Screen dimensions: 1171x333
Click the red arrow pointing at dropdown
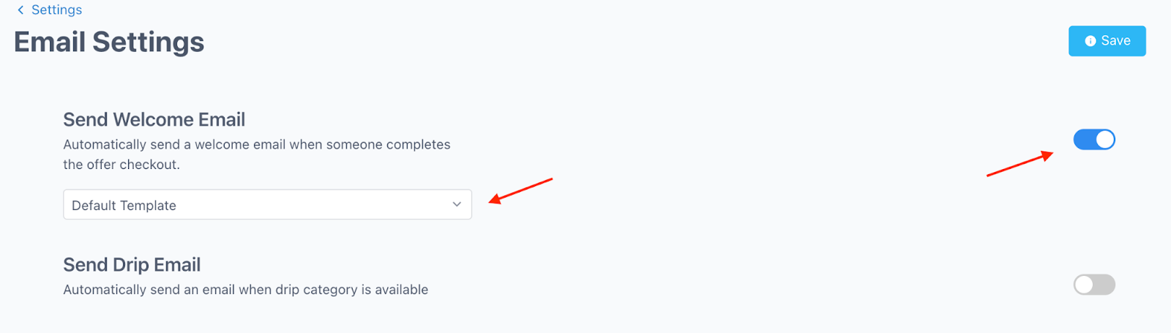520,190
